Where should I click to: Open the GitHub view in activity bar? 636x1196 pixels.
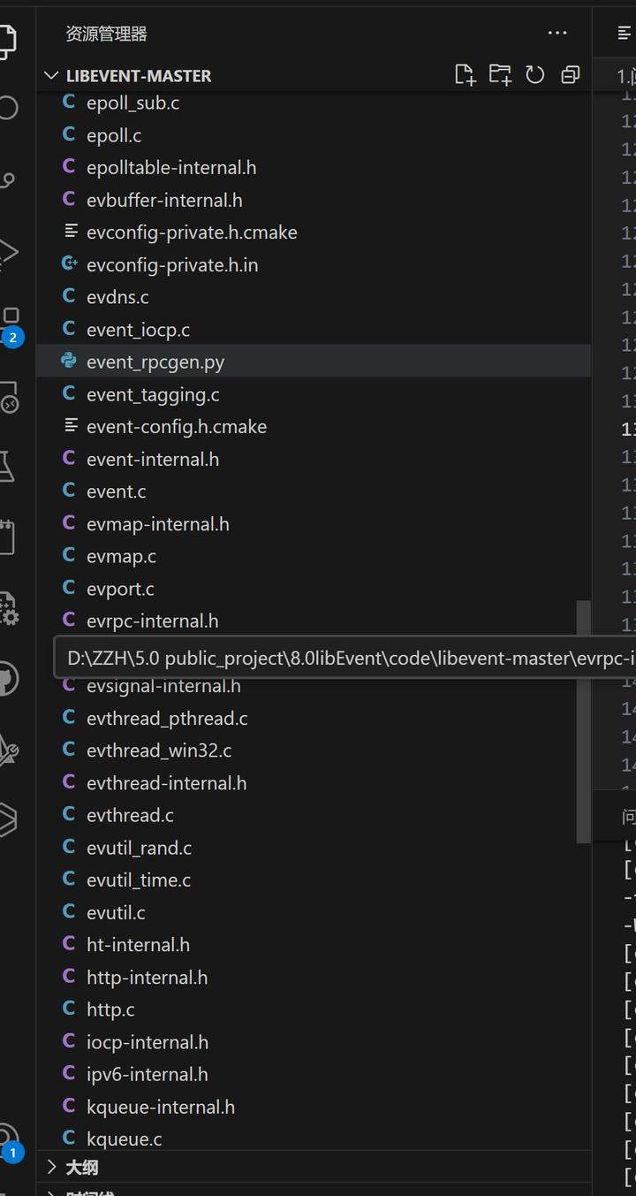pyautogui.click(x=7, y=679)
